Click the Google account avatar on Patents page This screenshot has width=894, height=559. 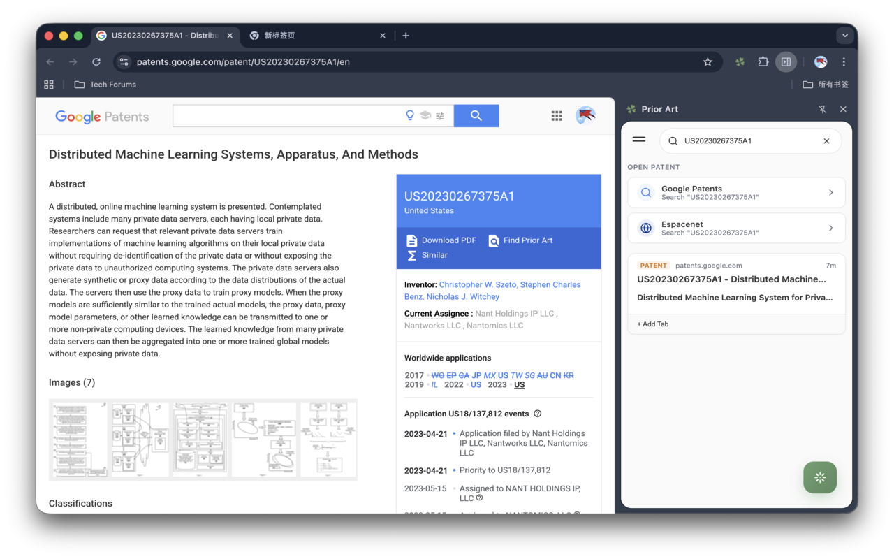(585, 115)
